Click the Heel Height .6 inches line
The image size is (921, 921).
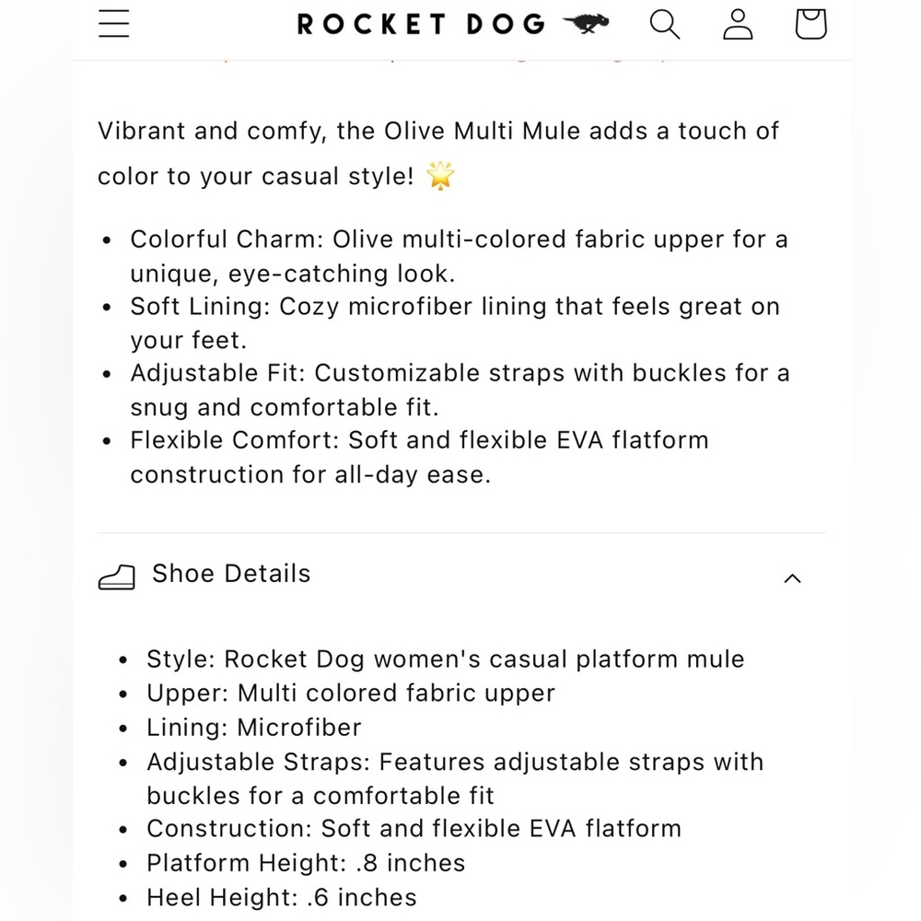pos(281,897)
